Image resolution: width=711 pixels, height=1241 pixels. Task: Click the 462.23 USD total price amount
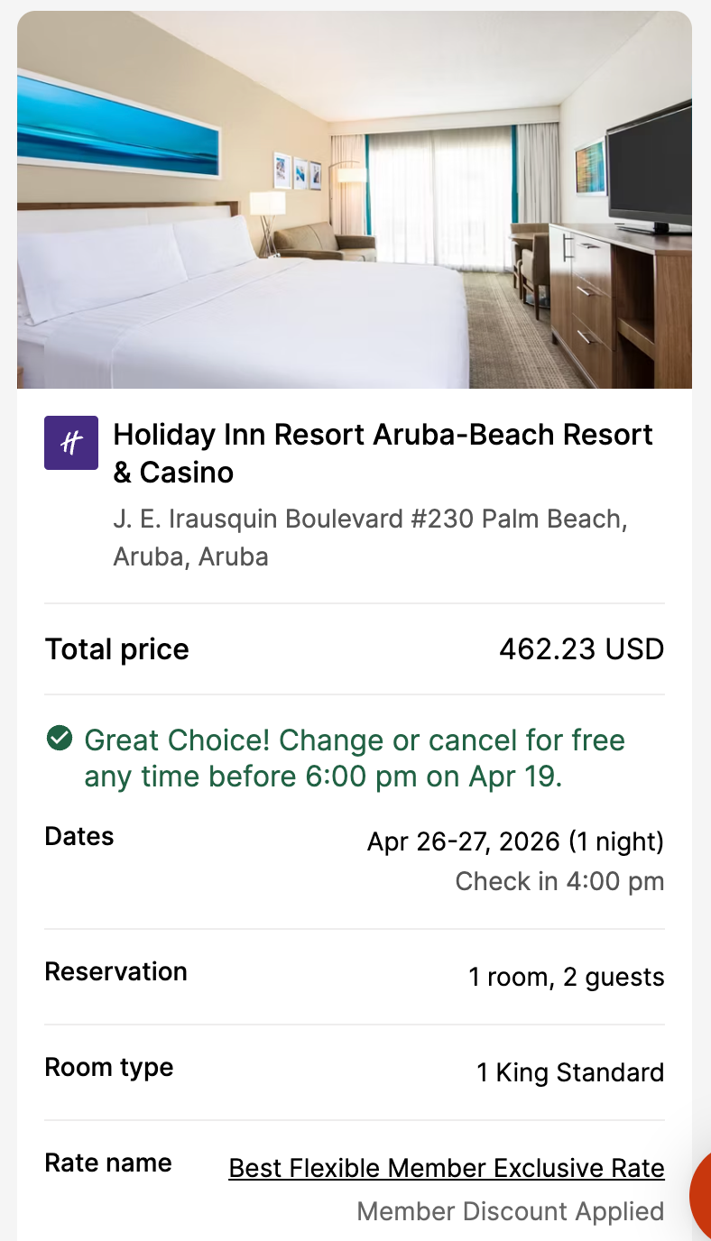click(581, 649)
